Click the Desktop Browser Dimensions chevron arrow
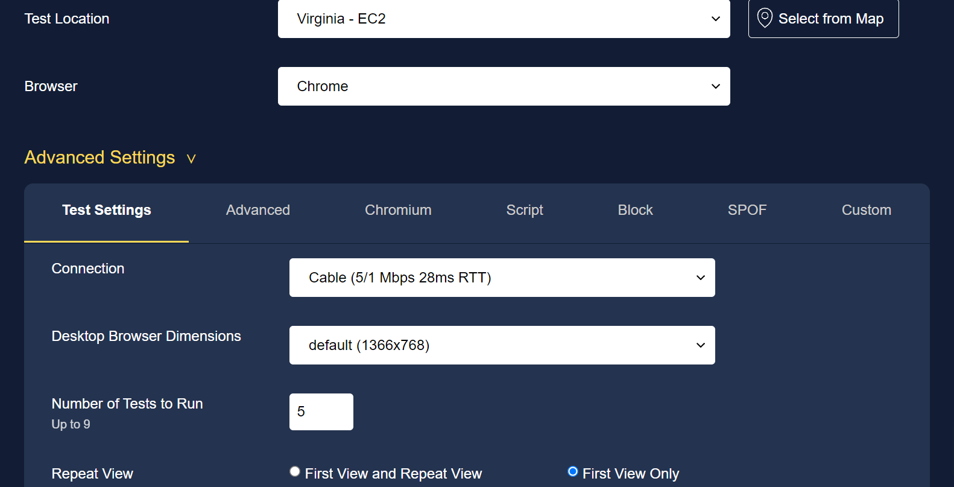The image size is (954, 487). [701, 345]
